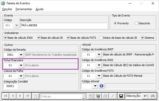Click the italic I toolbar icon
Image resolution: width=159 pixels, height=101 pixels.
click(113, 96)
